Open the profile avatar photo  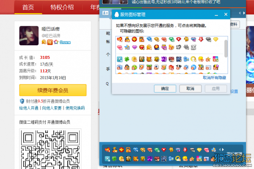point(29,36)
